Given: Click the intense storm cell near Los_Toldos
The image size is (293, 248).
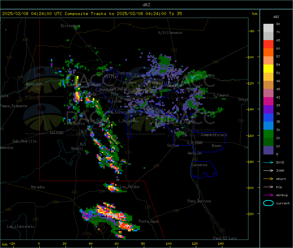Looking at the screenshot, I should (112, 188).
